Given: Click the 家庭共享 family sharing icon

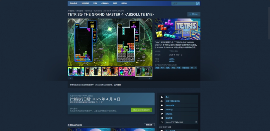Looking at the screenshot, I should point(162,118).
